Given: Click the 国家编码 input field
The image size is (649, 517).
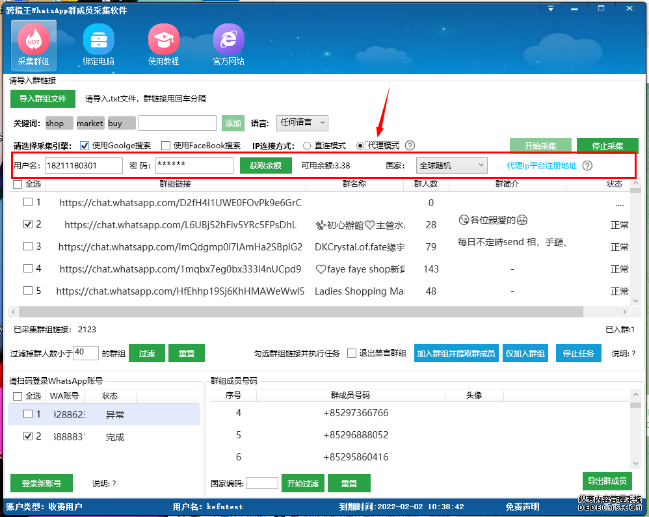Looking at the screenshot, I should click(x=262, y=483).
